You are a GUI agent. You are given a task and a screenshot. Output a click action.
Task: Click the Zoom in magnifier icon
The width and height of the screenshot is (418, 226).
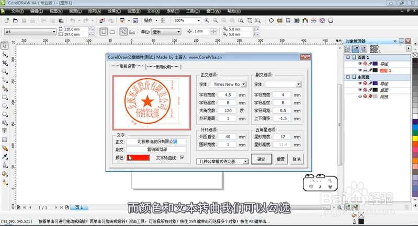(207, 20)
